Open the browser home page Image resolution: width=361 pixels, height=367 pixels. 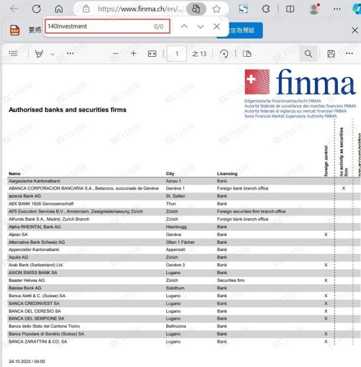(x=59, y=9)
